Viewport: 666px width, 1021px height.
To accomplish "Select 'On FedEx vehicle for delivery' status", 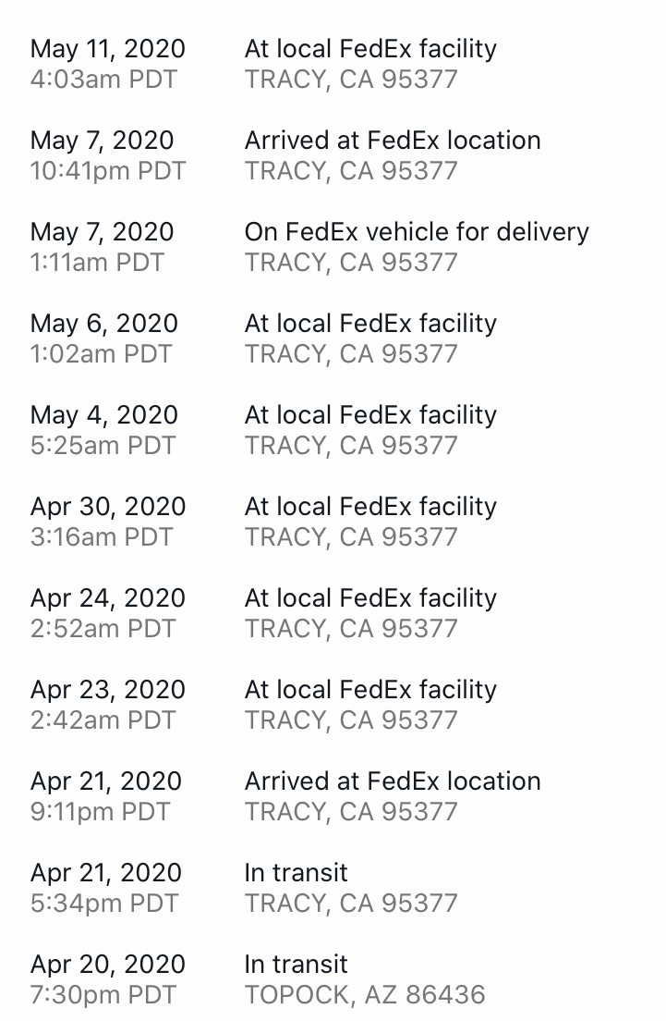I will click(417, 232).
